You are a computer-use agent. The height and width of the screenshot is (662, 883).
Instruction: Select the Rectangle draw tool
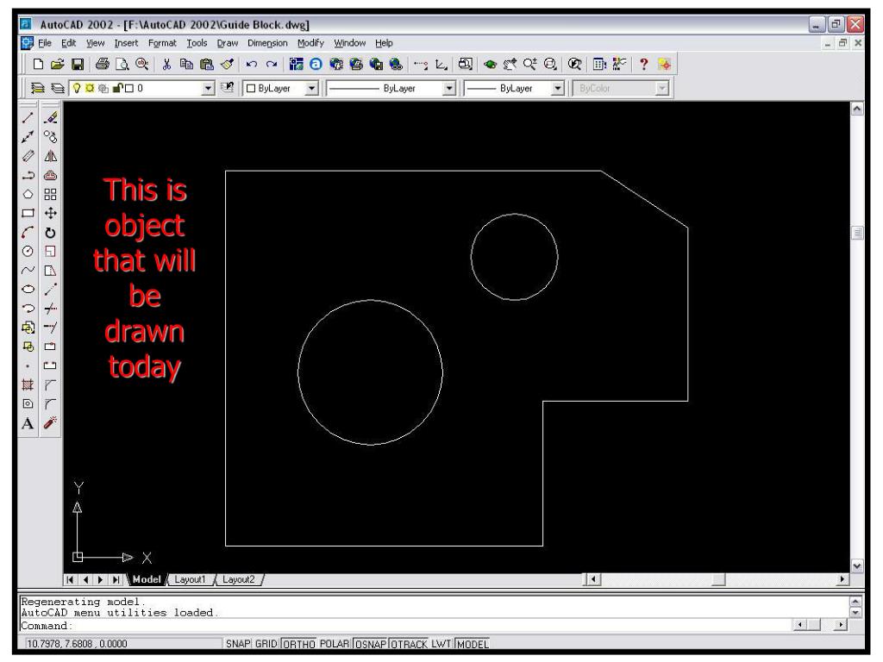click(x=28, y=214)
